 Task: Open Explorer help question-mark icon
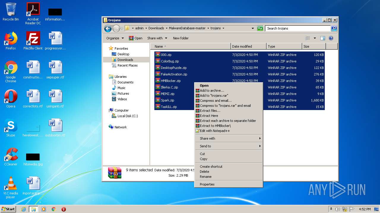click(331, 38)
